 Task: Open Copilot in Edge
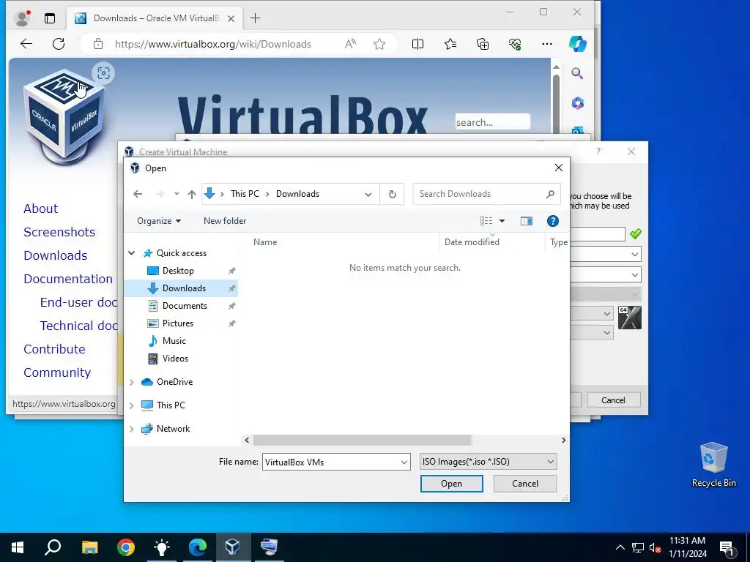pyautogui.click(x=578, y=44)
